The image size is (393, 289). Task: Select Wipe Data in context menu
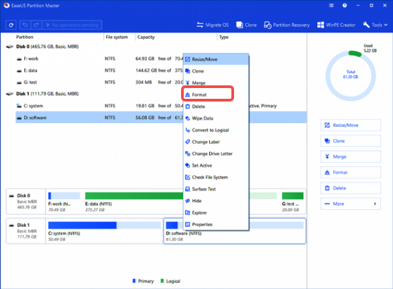pyautogui.click(x=216, y=118)
